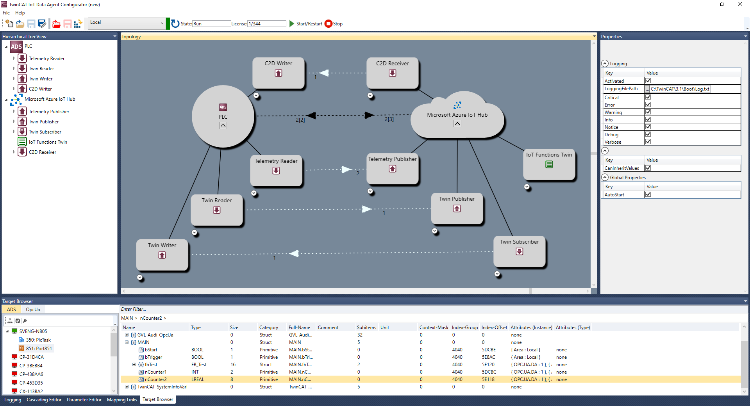Image resolution: width=750 pixels, height=406 pixels.
Task: Click the ADS icon inside PLC node
Action: tap(223, 107)
